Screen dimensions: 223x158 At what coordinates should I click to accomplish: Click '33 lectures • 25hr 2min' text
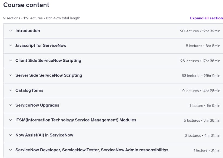tap(201, 76)
